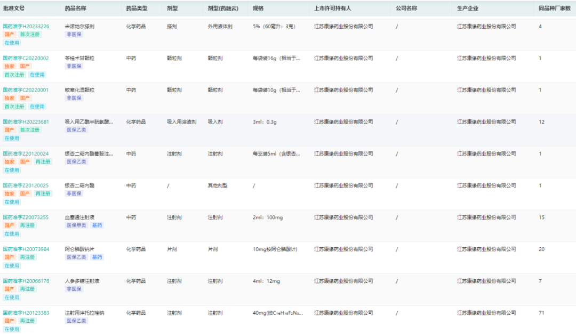Open approval number 国药准字Z20120024 link

tap(26, 154)
